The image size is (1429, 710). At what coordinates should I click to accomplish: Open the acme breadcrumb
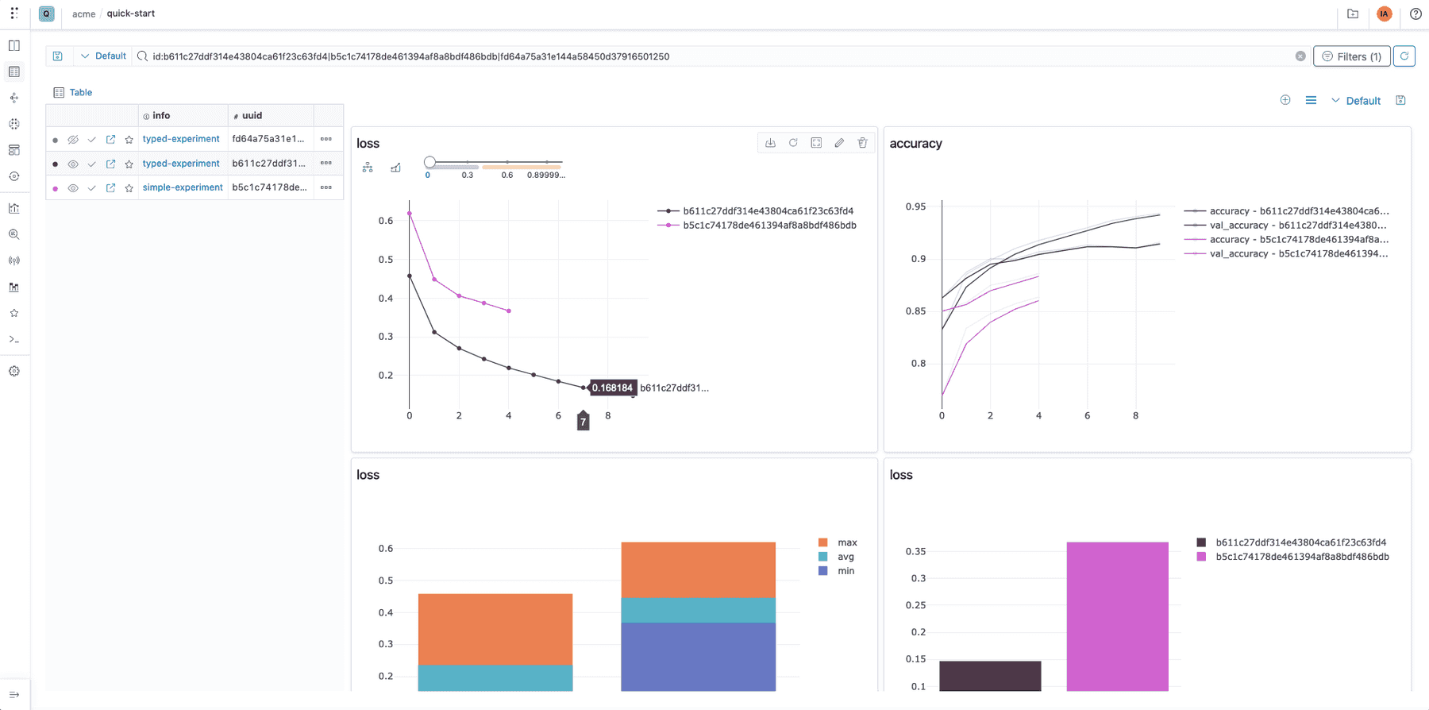83,14
